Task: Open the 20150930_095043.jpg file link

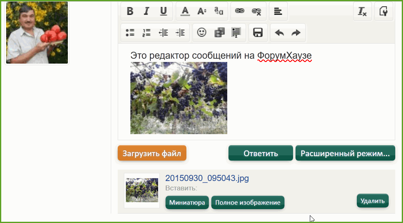Action: [207, 178]
